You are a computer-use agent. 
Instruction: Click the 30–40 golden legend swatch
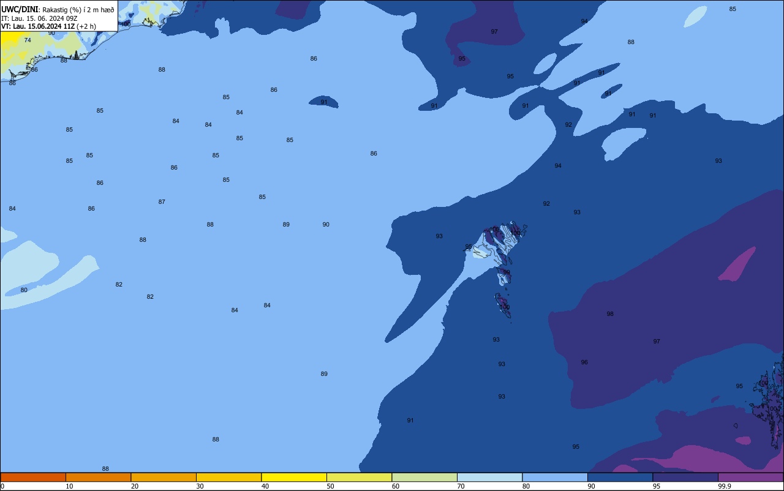pyautogui.click(x=228, y=477)
